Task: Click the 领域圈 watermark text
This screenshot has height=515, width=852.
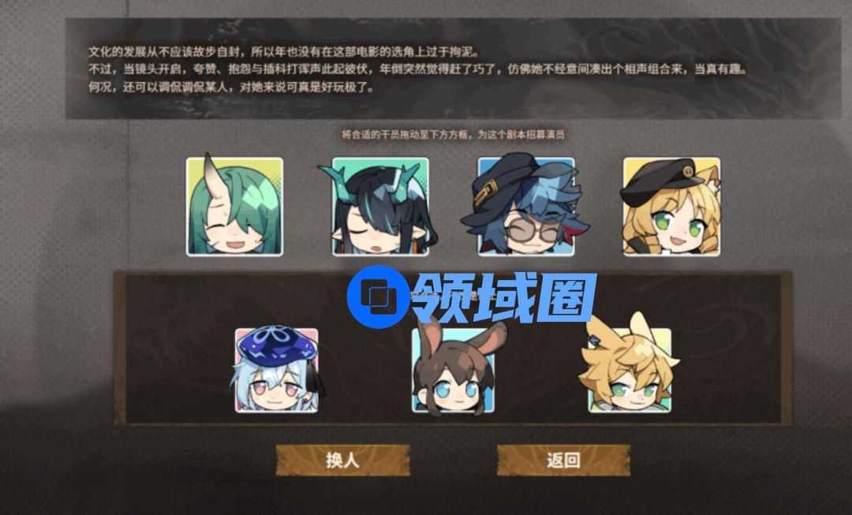Action: pos(503,297)
